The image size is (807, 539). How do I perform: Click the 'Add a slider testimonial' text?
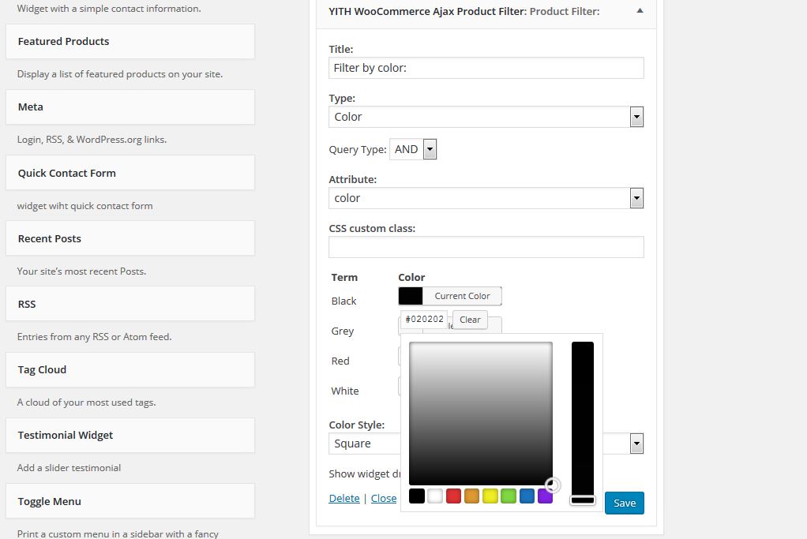coord(69,467)
